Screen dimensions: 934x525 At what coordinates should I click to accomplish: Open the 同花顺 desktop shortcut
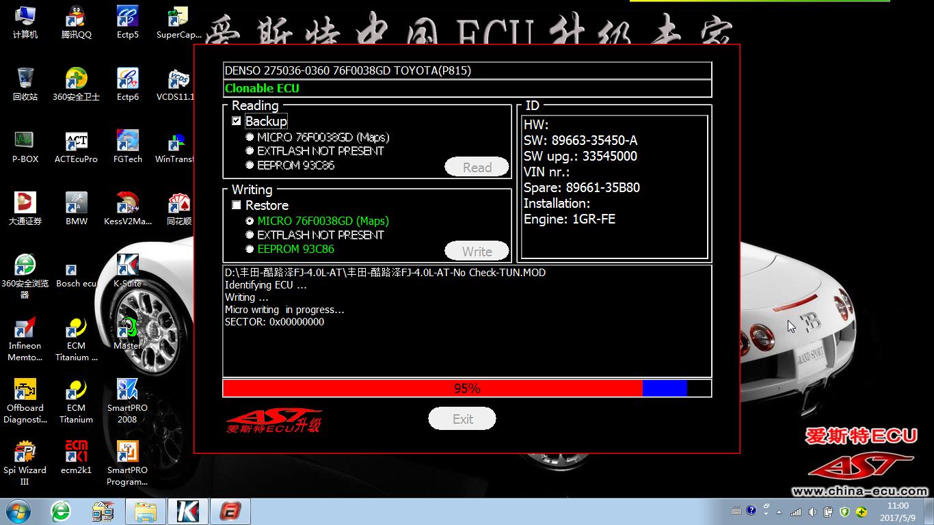[178, 208]
